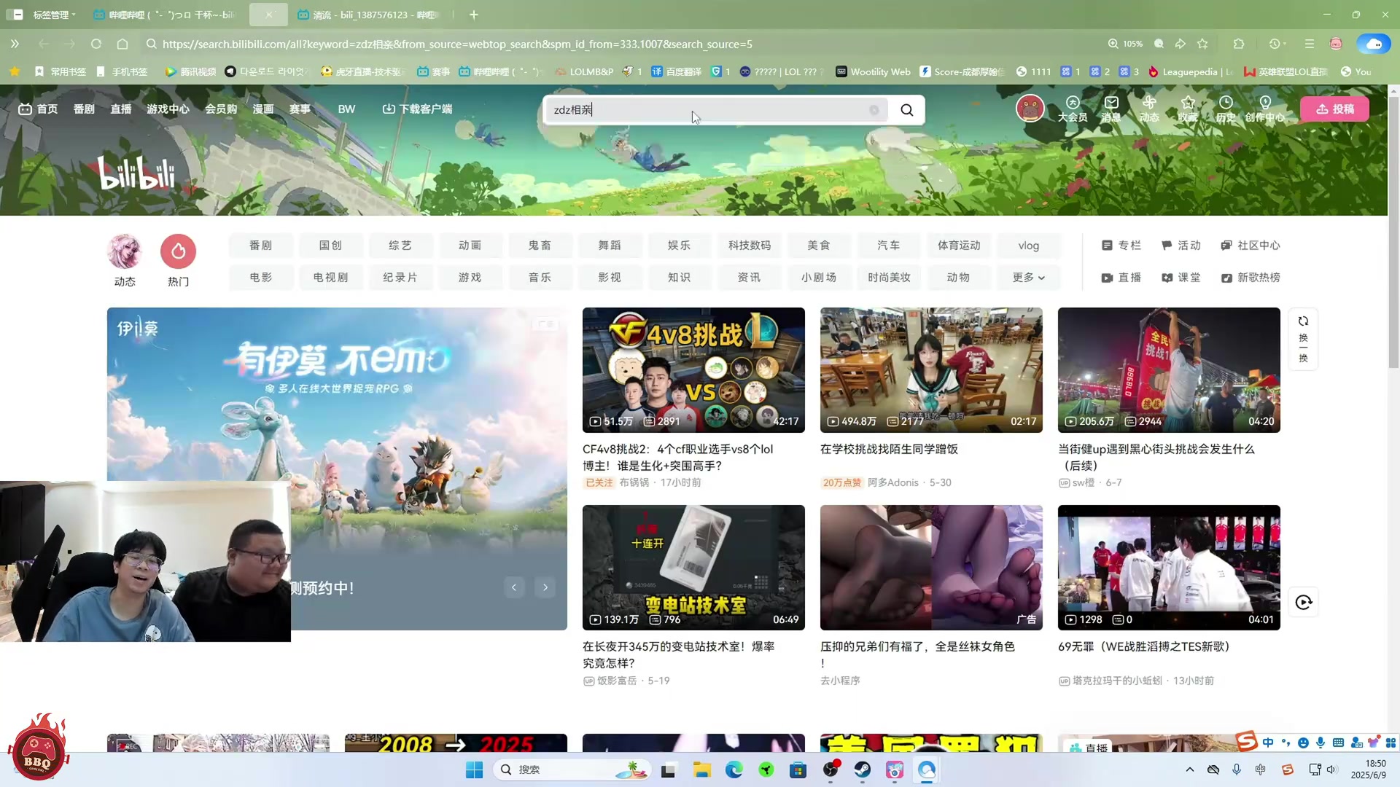Screen dimensions: 1400x787
Task: Click the 105% browser zoom indicator
Action: pos(1127,44)
